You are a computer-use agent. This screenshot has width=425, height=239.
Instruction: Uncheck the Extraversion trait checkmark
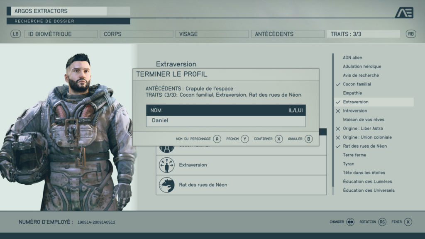click(338, 102)
